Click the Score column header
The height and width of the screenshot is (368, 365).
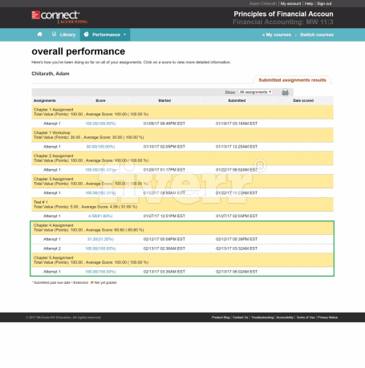(100, 100)
